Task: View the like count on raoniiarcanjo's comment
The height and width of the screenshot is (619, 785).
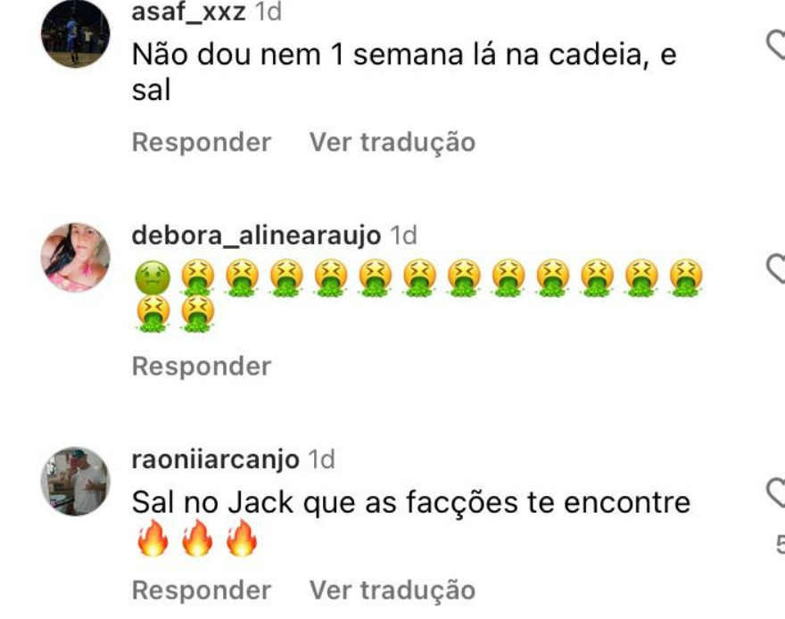Action: coord(781,544)
